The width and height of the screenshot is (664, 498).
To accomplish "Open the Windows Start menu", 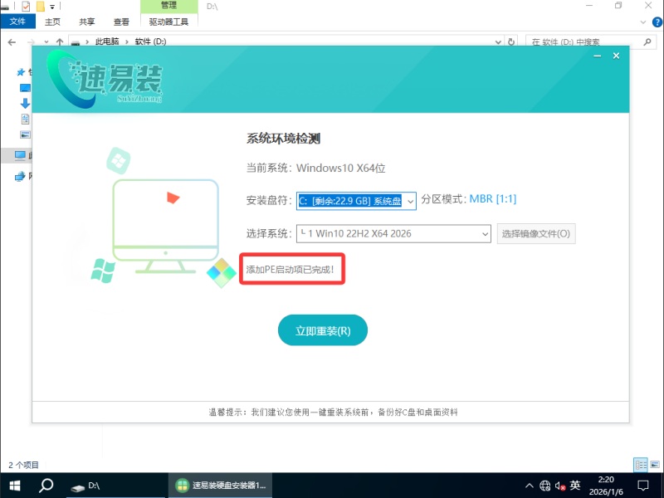I will tap(14, 485).
